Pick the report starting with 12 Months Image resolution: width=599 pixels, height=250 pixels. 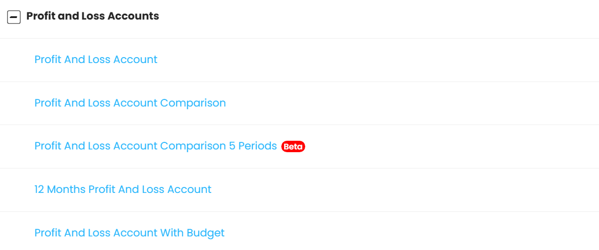[x=123, y=190]
